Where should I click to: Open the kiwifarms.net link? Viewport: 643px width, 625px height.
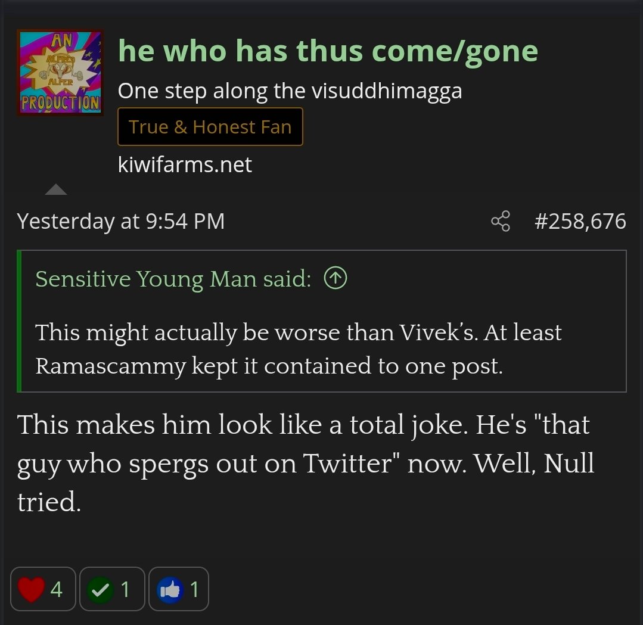click(185, 164)
